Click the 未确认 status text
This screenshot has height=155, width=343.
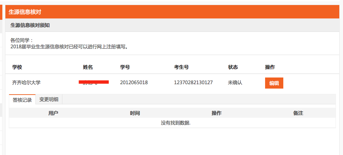[235, 83]
